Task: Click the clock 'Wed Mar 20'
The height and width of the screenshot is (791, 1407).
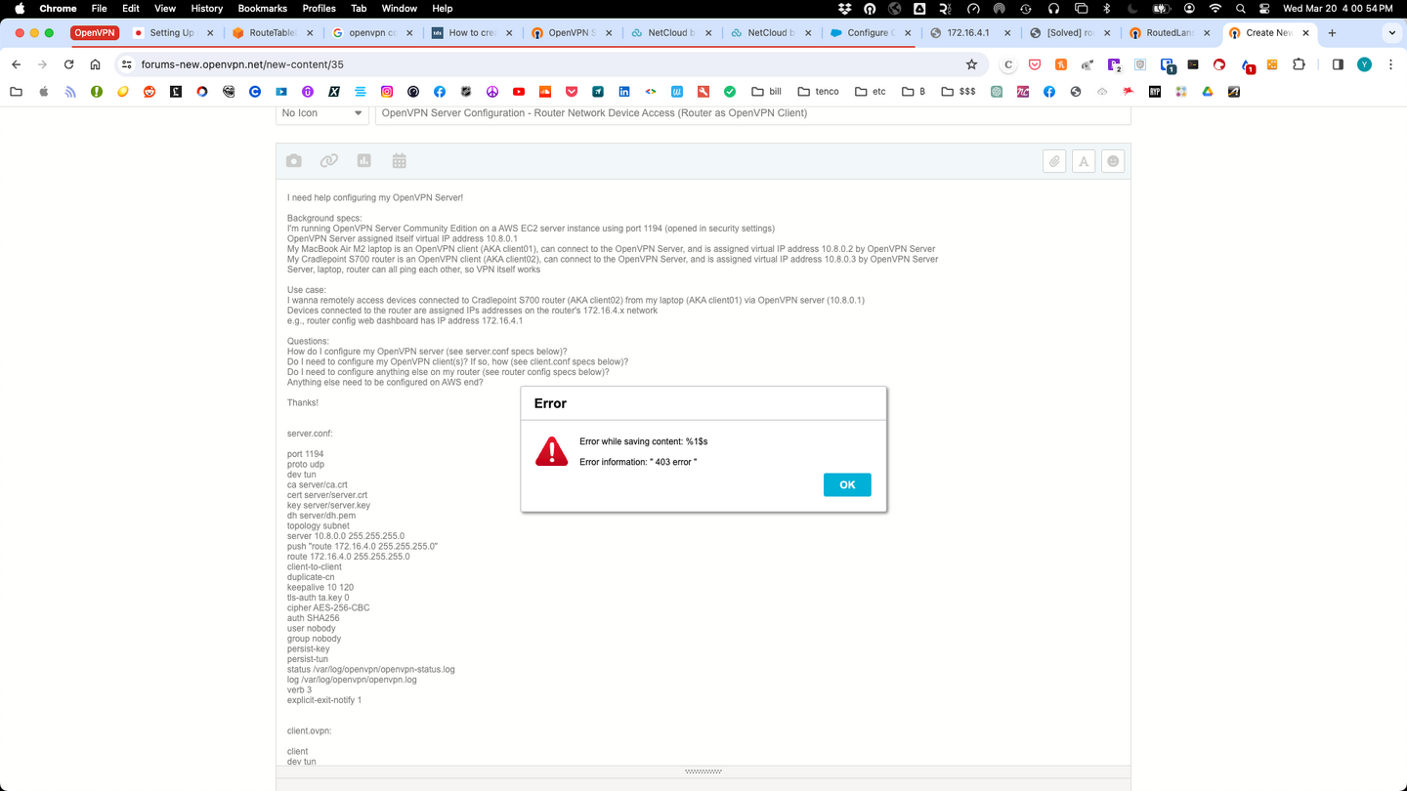Action: 1338,8
